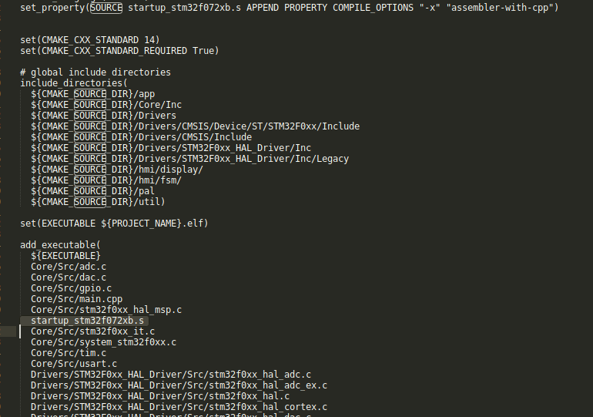
Task: Click the /hmi/fsm/ include path line
Action: pos(106,180)
